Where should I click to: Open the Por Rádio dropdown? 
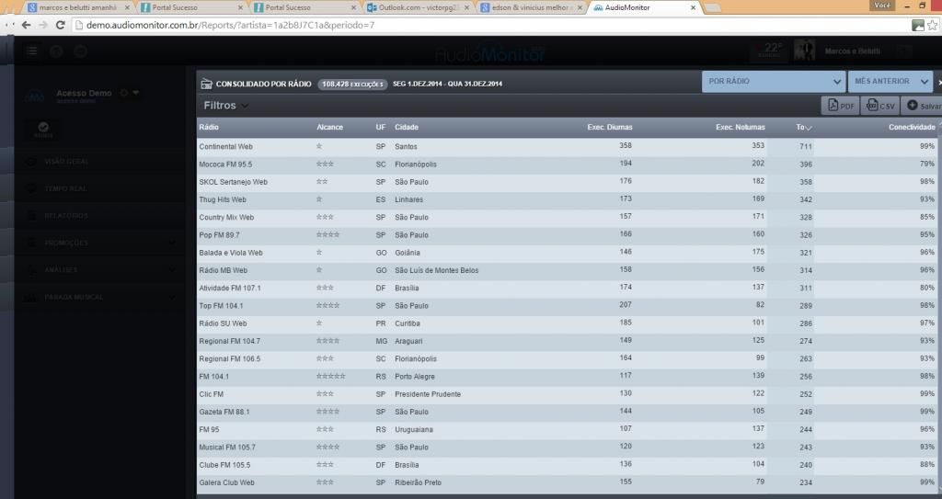point(773,82)
